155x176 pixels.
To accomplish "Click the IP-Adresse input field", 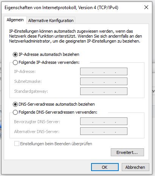I will coord(104,71).
